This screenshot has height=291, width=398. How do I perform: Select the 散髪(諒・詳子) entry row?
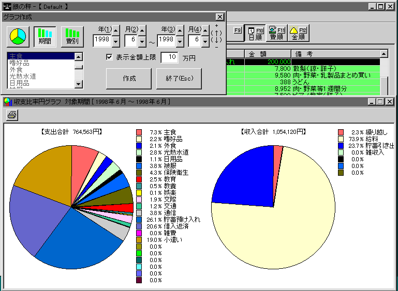(303, 69)
